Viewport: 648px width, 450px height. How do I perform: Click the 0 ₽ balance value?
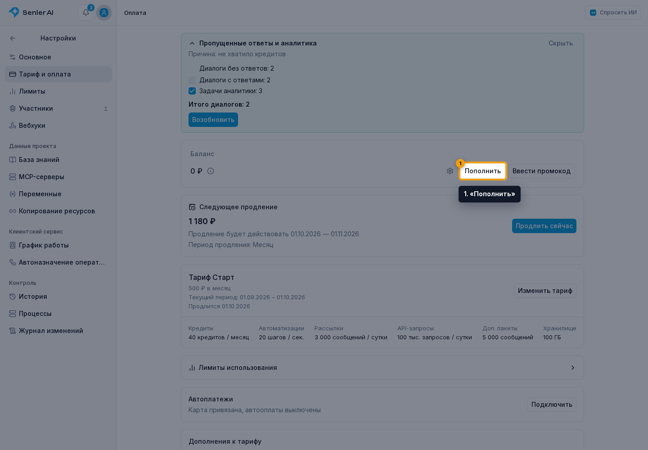pos(196,171)
